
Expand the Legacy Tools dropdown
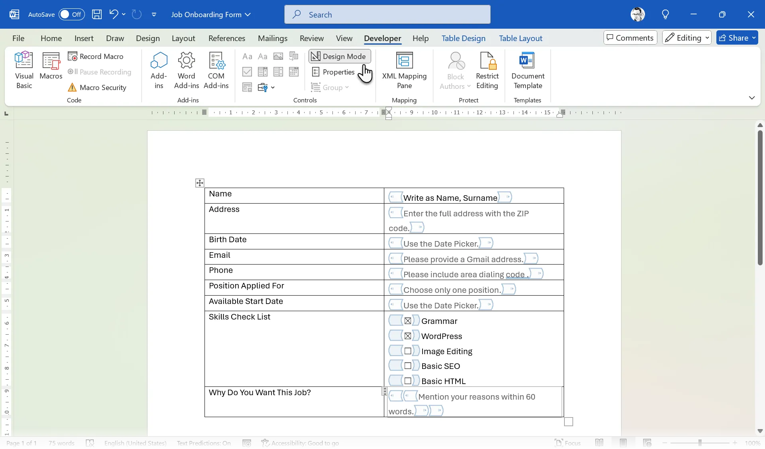pos(273,87)
